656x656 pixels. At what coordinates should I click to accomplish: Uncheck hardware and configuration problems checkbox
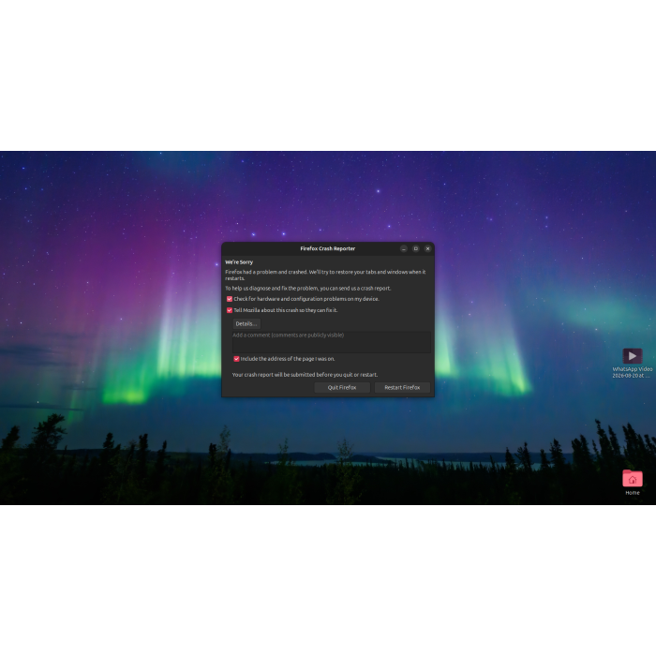coord(230,299)
